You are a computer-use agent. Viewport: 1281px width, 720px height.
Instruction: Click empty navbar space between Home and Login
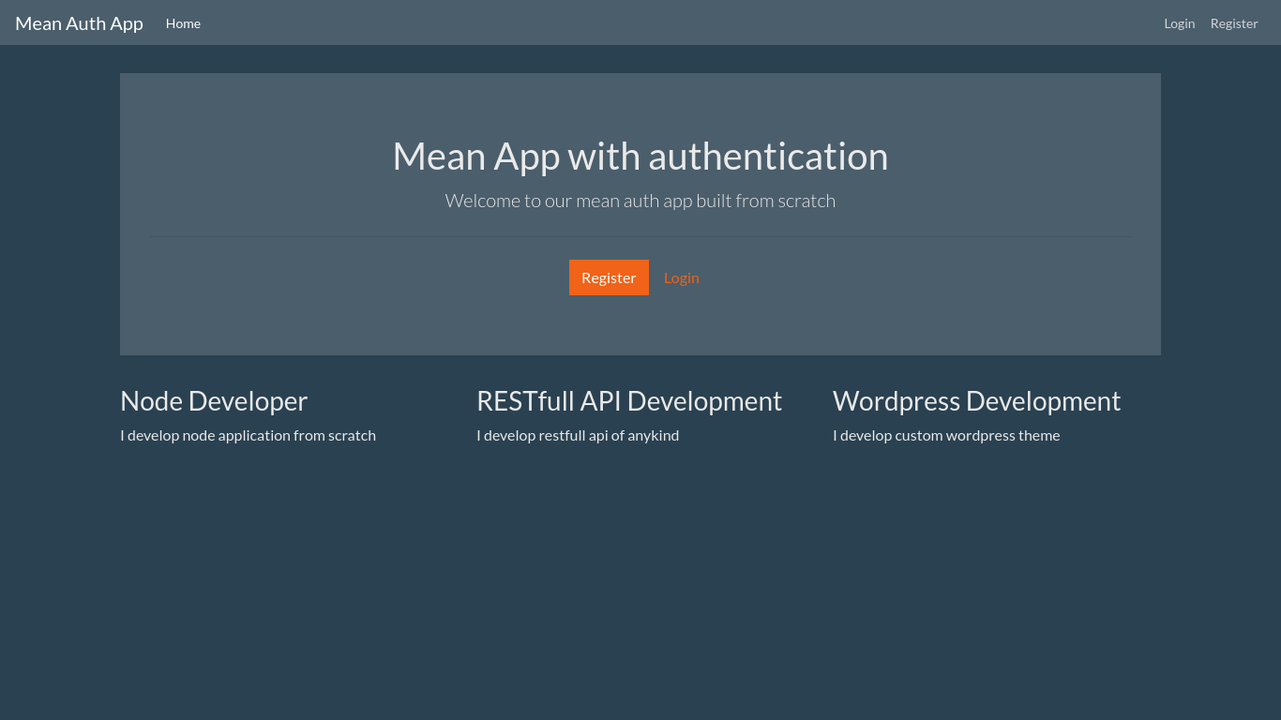[656, 23]
